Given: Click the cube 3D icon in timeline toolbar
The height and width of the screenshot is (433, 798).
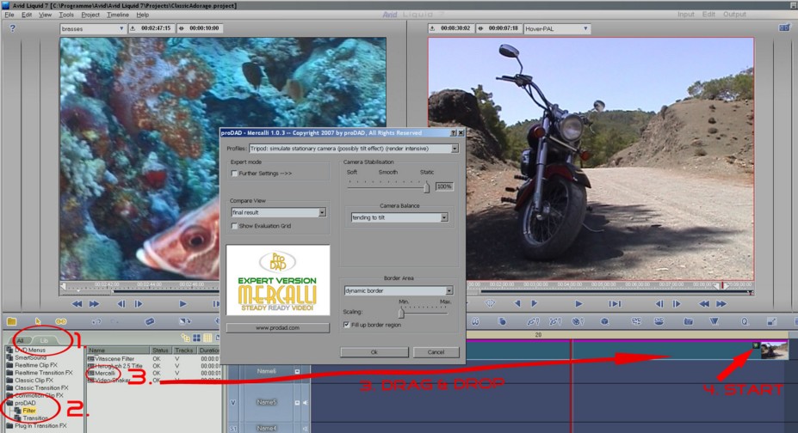Looking at the screenshot, I should tap(604, 321).
